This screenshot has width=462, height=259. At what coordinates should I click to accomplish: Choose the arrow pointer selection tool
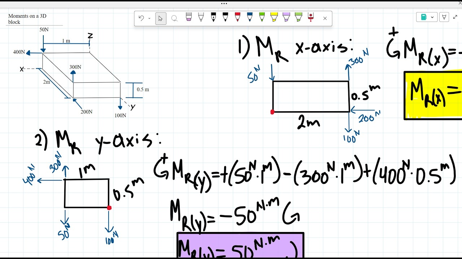click(x=161, y=19)
